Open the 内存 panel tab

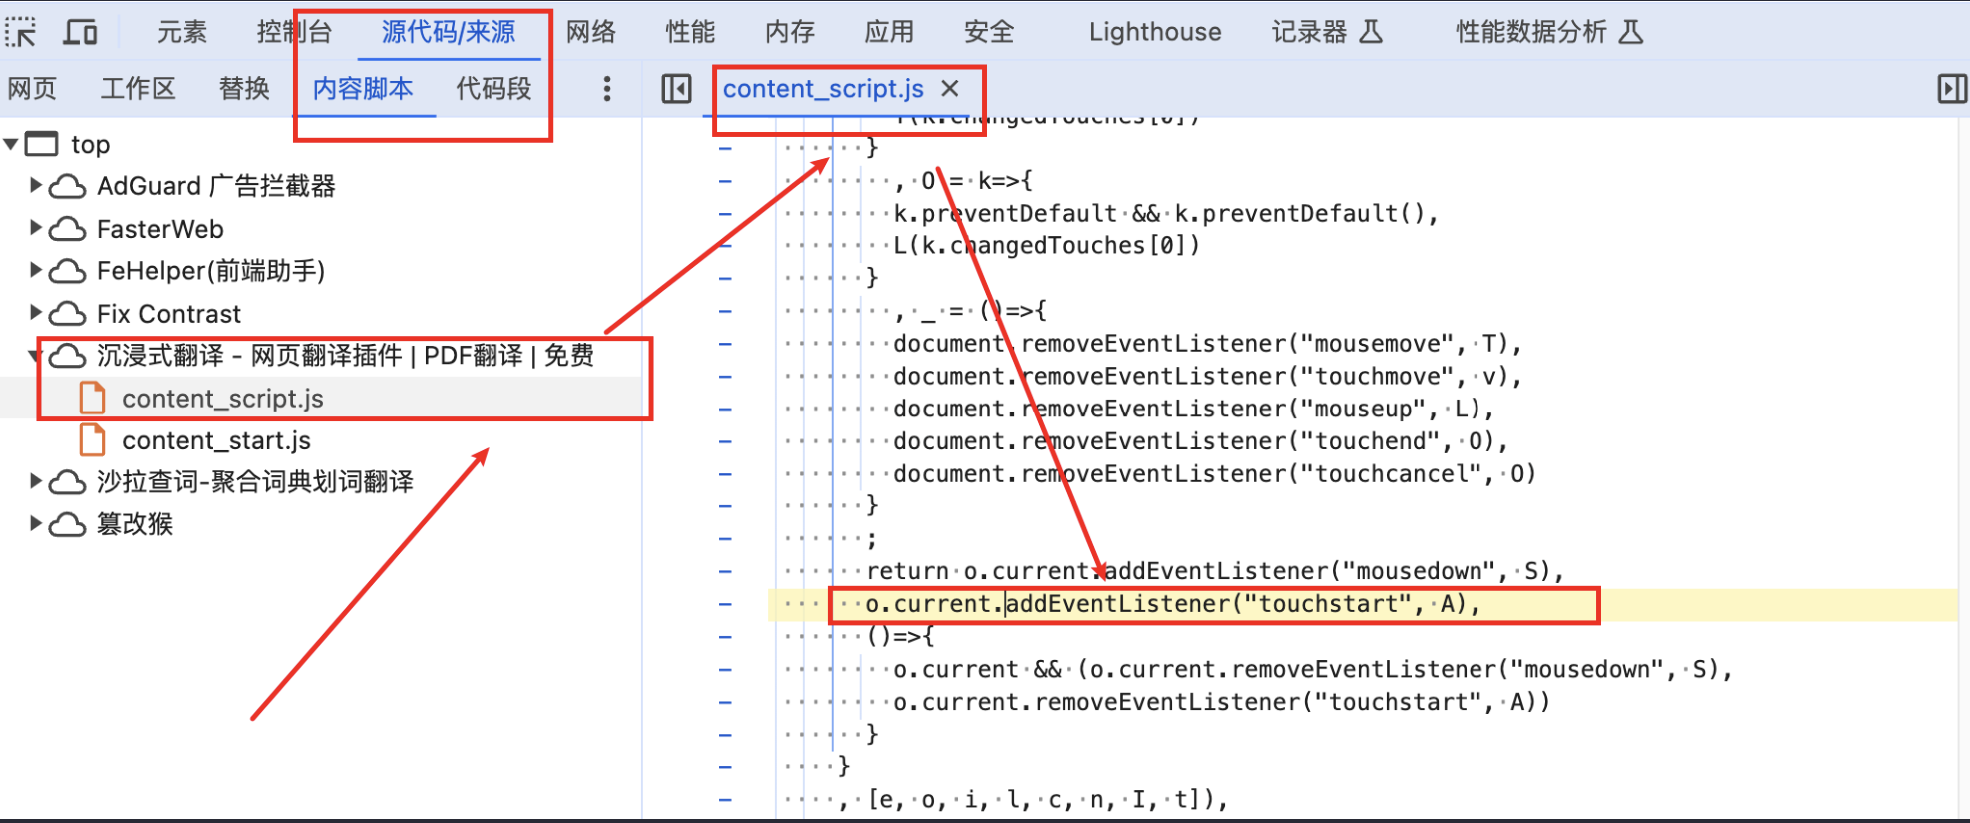pyautogui.click(x=790, y=32)
